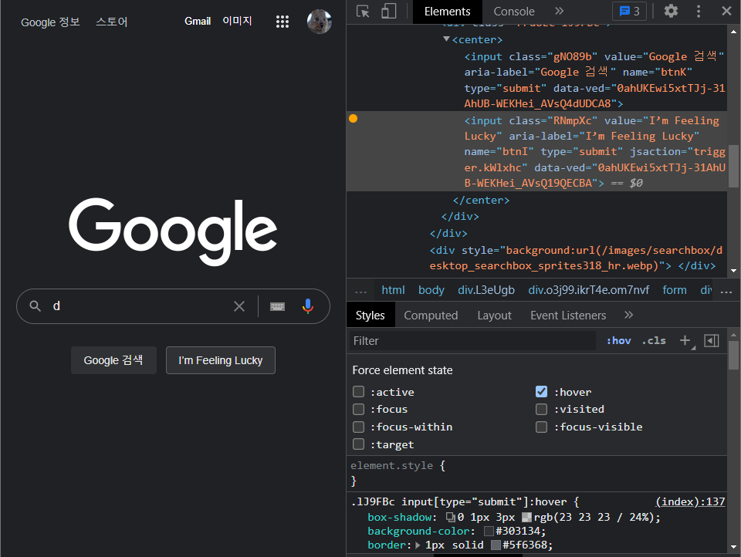This screenshot has height=557, width=741.
Task: Select the input class="gNO89b" DOM node
Action: pyautogui.click(x=537, y=79)
